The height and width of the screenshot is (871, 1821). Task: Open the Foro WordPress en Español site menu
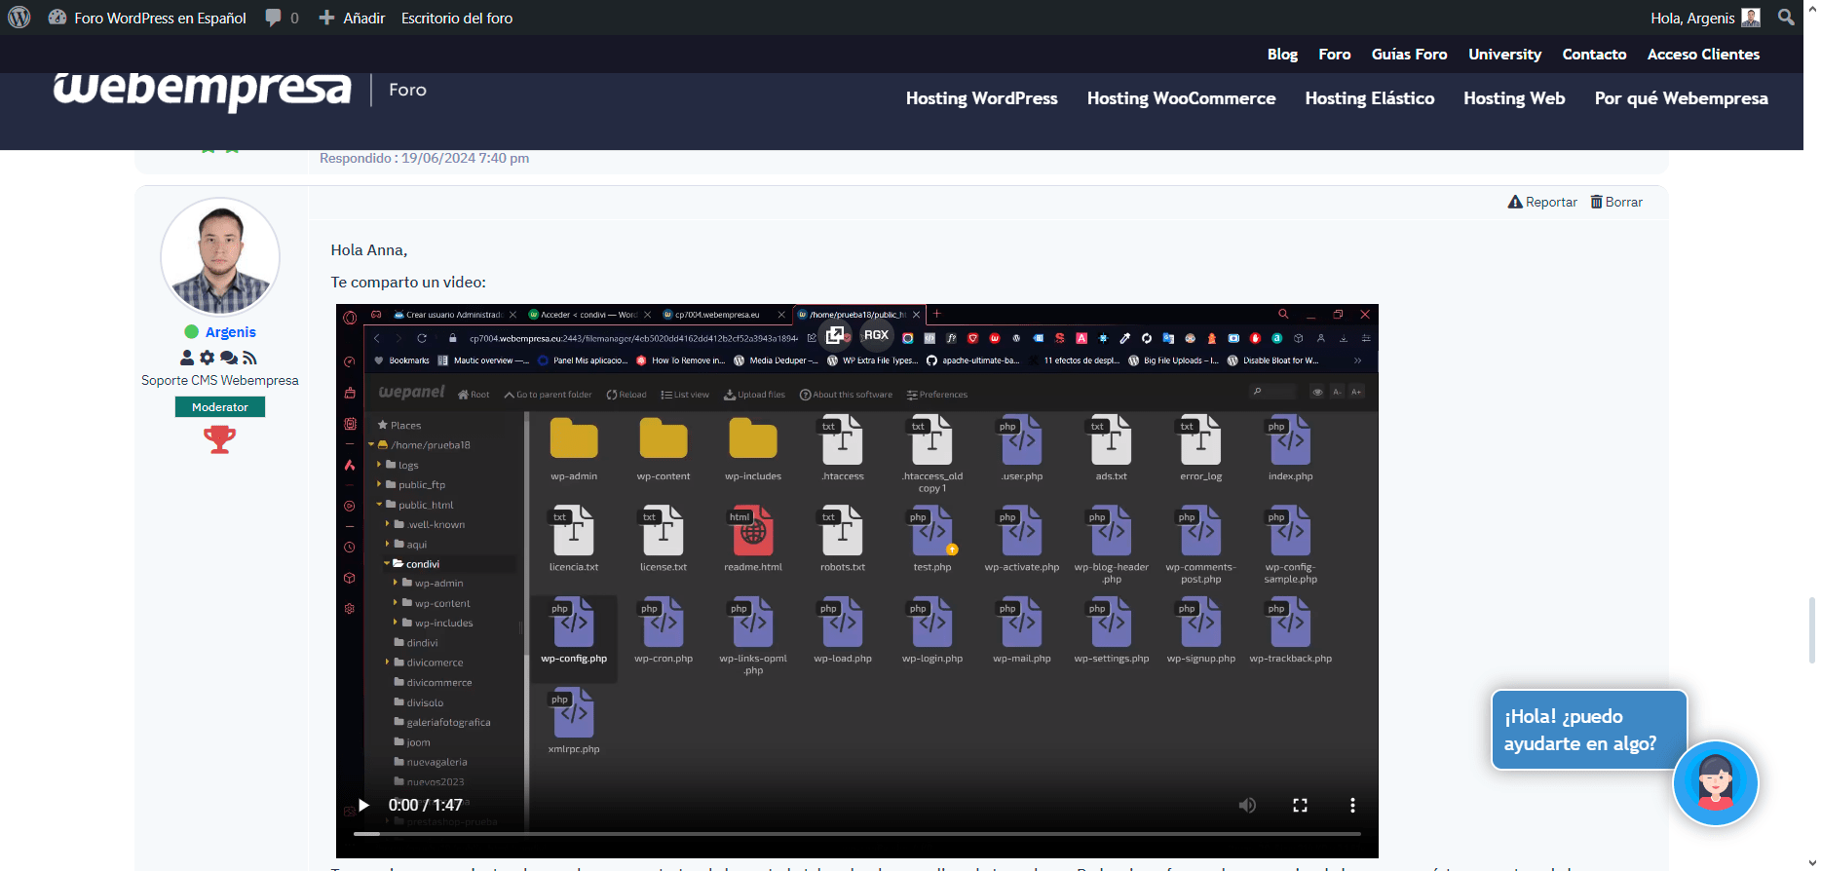pos(147,18)
